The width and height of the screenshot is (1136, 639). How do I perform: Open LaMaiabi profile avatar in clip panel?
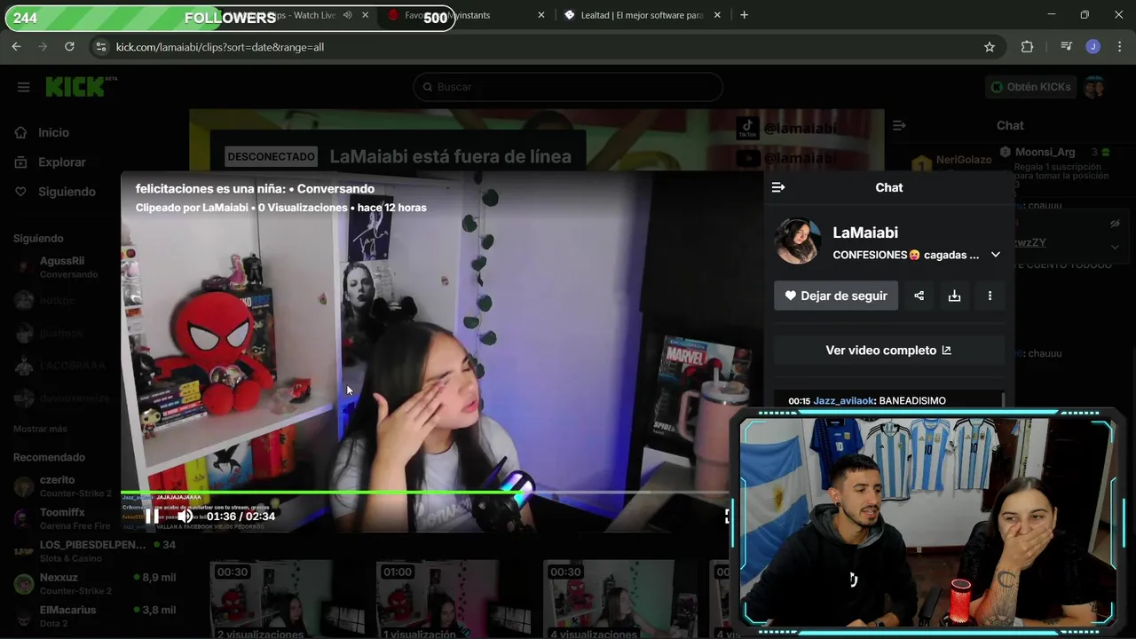coord(797,241)
